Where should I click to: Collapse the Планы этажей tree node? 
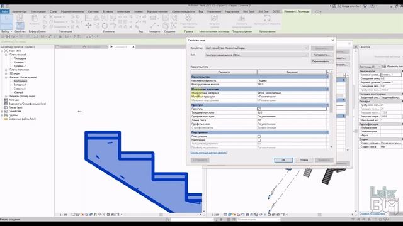point(6,55)
